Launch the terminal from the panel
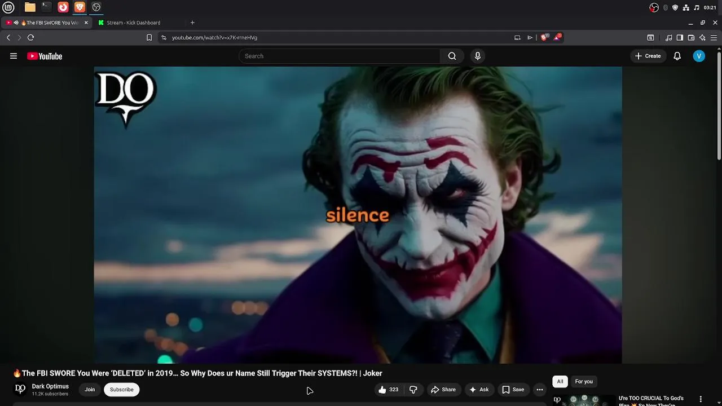 click(x=46, y=7)
